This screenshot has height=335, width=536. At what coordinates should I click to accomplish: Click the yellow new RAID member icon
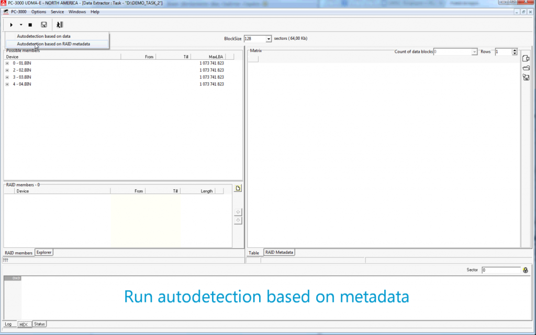coord(238,188)
